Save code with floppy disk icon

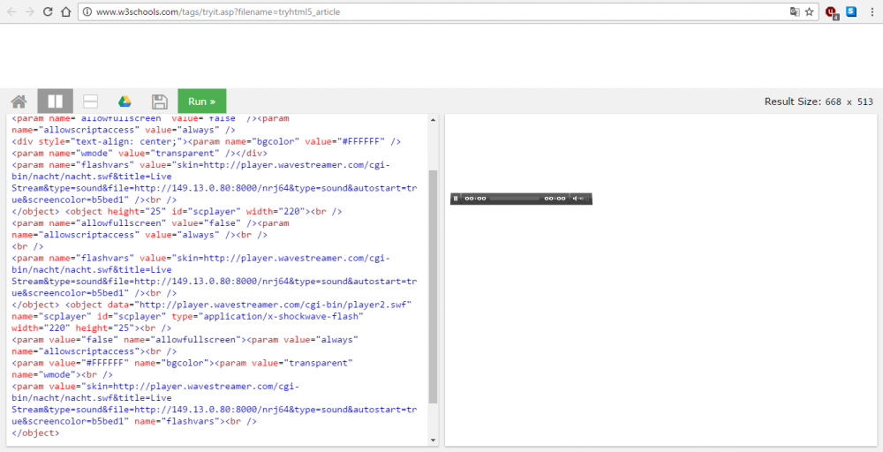click(160, 102)
